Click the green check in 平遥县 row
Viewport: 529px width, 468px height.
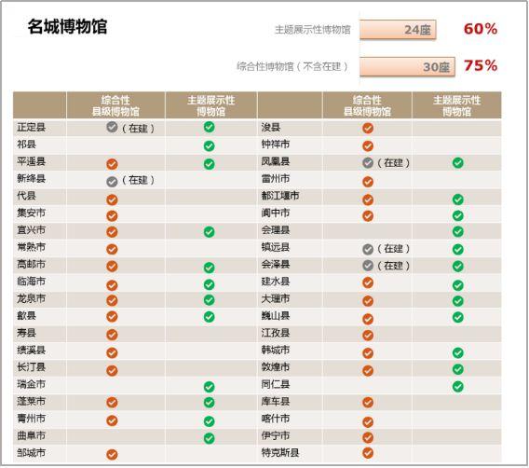pos(210,164)
